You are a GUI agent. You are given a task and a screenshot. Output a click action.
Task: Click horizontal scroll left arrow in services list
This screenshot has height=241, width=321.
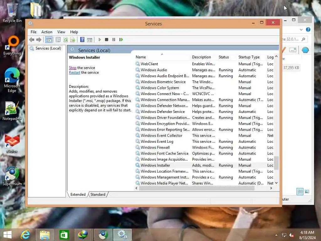coord(137,188)
